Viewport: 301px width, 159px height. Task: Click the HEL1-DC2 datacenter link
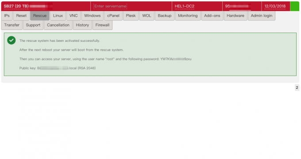185,6
